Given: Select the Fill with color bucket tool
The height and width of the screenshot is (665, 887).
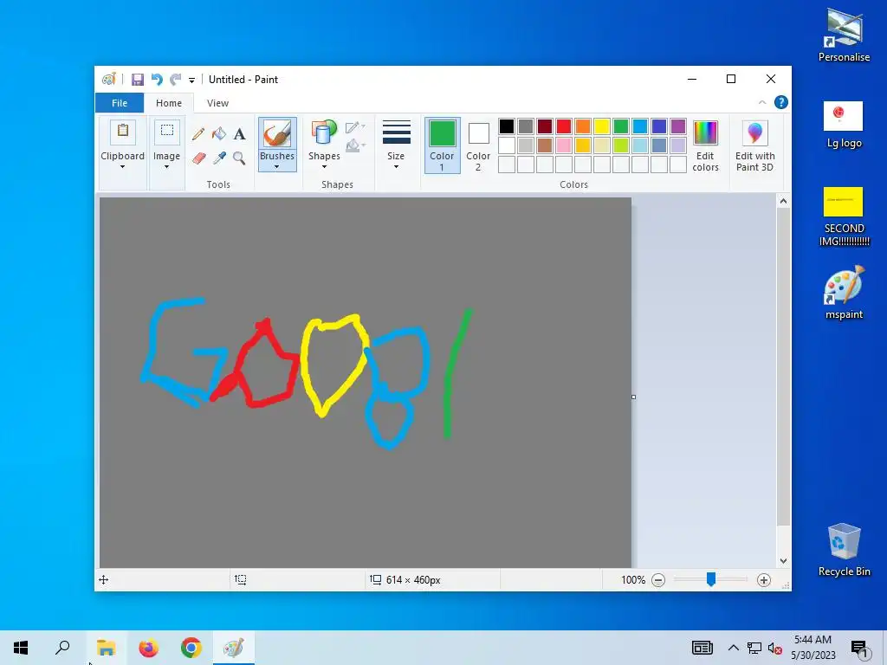Looking at the screenshot, I should click(219, 134).
